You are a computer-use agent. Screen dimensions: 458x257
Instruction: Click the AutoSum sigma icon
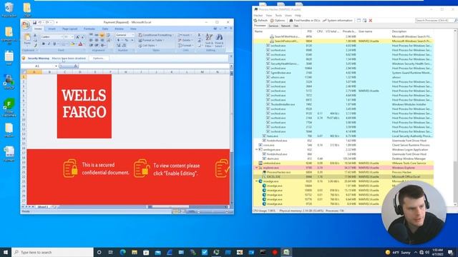point(200,35)
